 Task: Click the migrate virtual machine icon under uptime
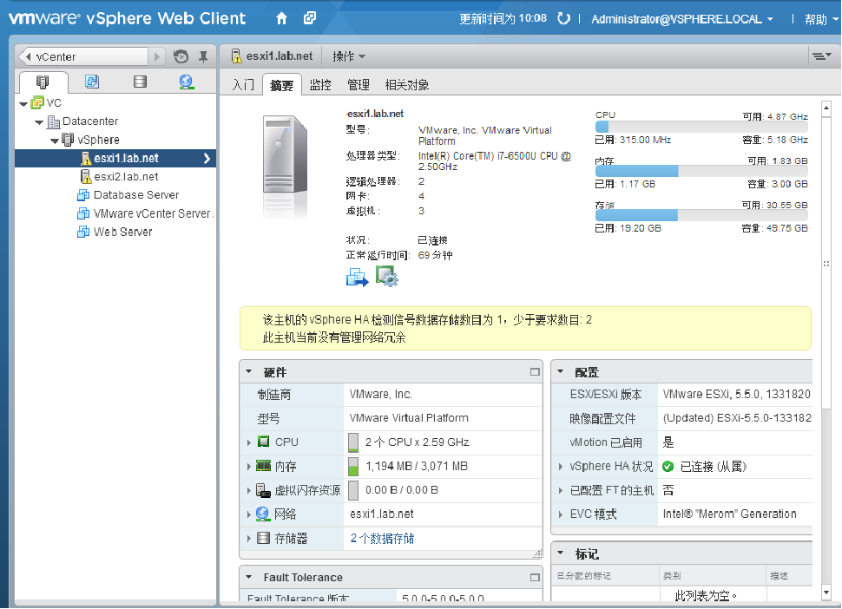[357, 278]
